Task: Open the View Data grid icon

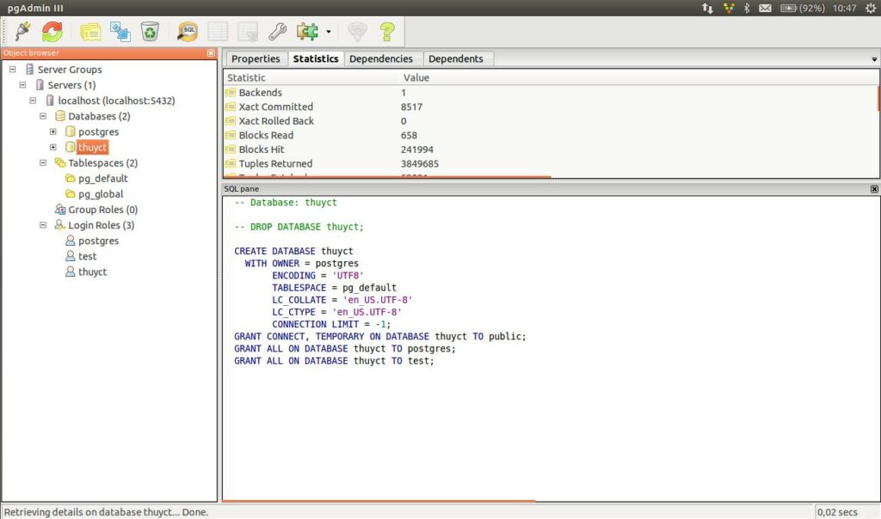Action: (218, 32)
